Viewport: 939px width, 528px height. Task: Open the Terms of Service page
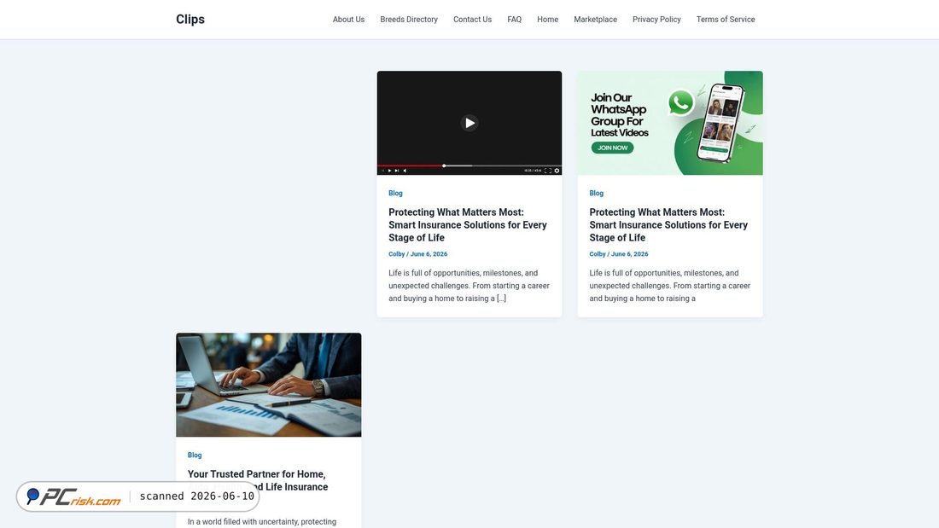point(726,19)
